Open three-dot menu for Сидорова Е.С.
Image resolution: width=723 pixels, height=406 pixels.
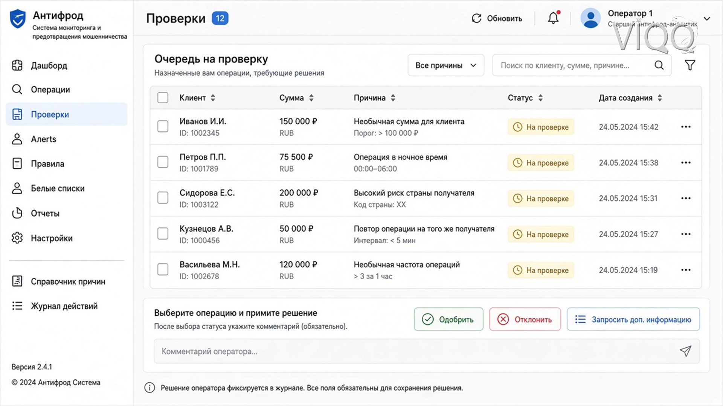tap(686, 198)
